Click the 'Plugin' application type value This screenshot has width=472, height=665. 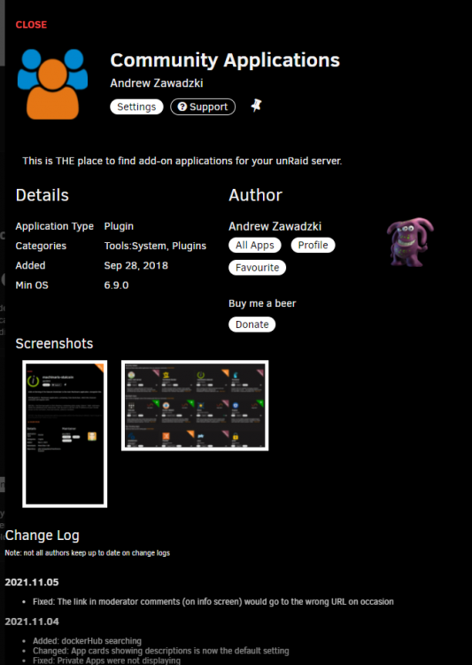click(119, 226)
